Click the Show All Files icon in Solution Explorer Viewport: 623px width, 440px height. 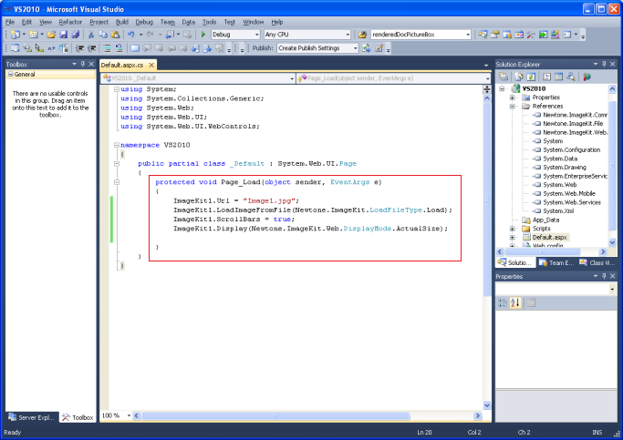[x=519, y=77]
